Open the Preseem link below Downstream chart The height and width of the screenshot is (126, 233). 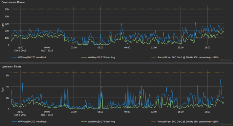pos(227,60)
